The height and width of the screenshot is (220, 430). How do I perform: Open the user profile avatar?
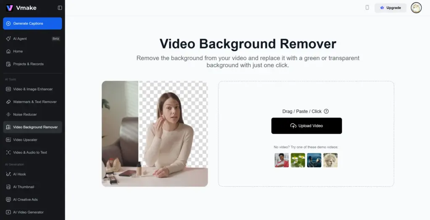click(416, 8)
